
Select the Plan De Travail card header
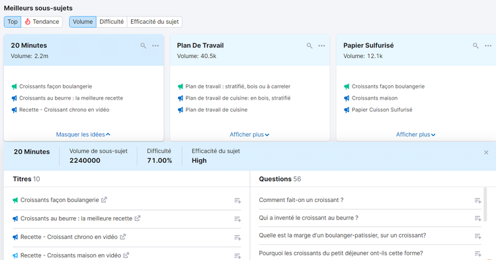[250, 50]
